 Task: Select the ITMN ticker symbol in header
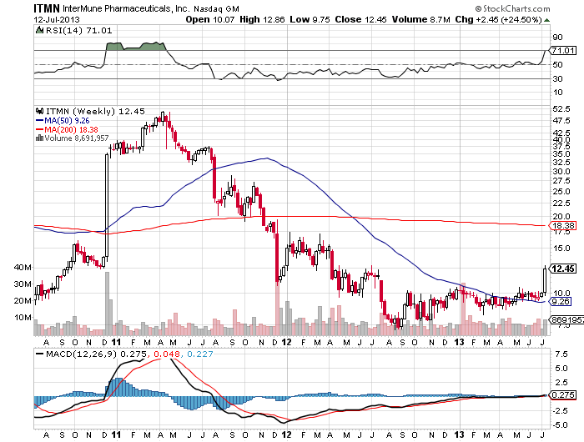47,8
